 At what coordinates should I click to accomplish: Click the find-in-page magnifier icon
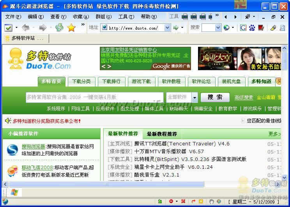282,28
